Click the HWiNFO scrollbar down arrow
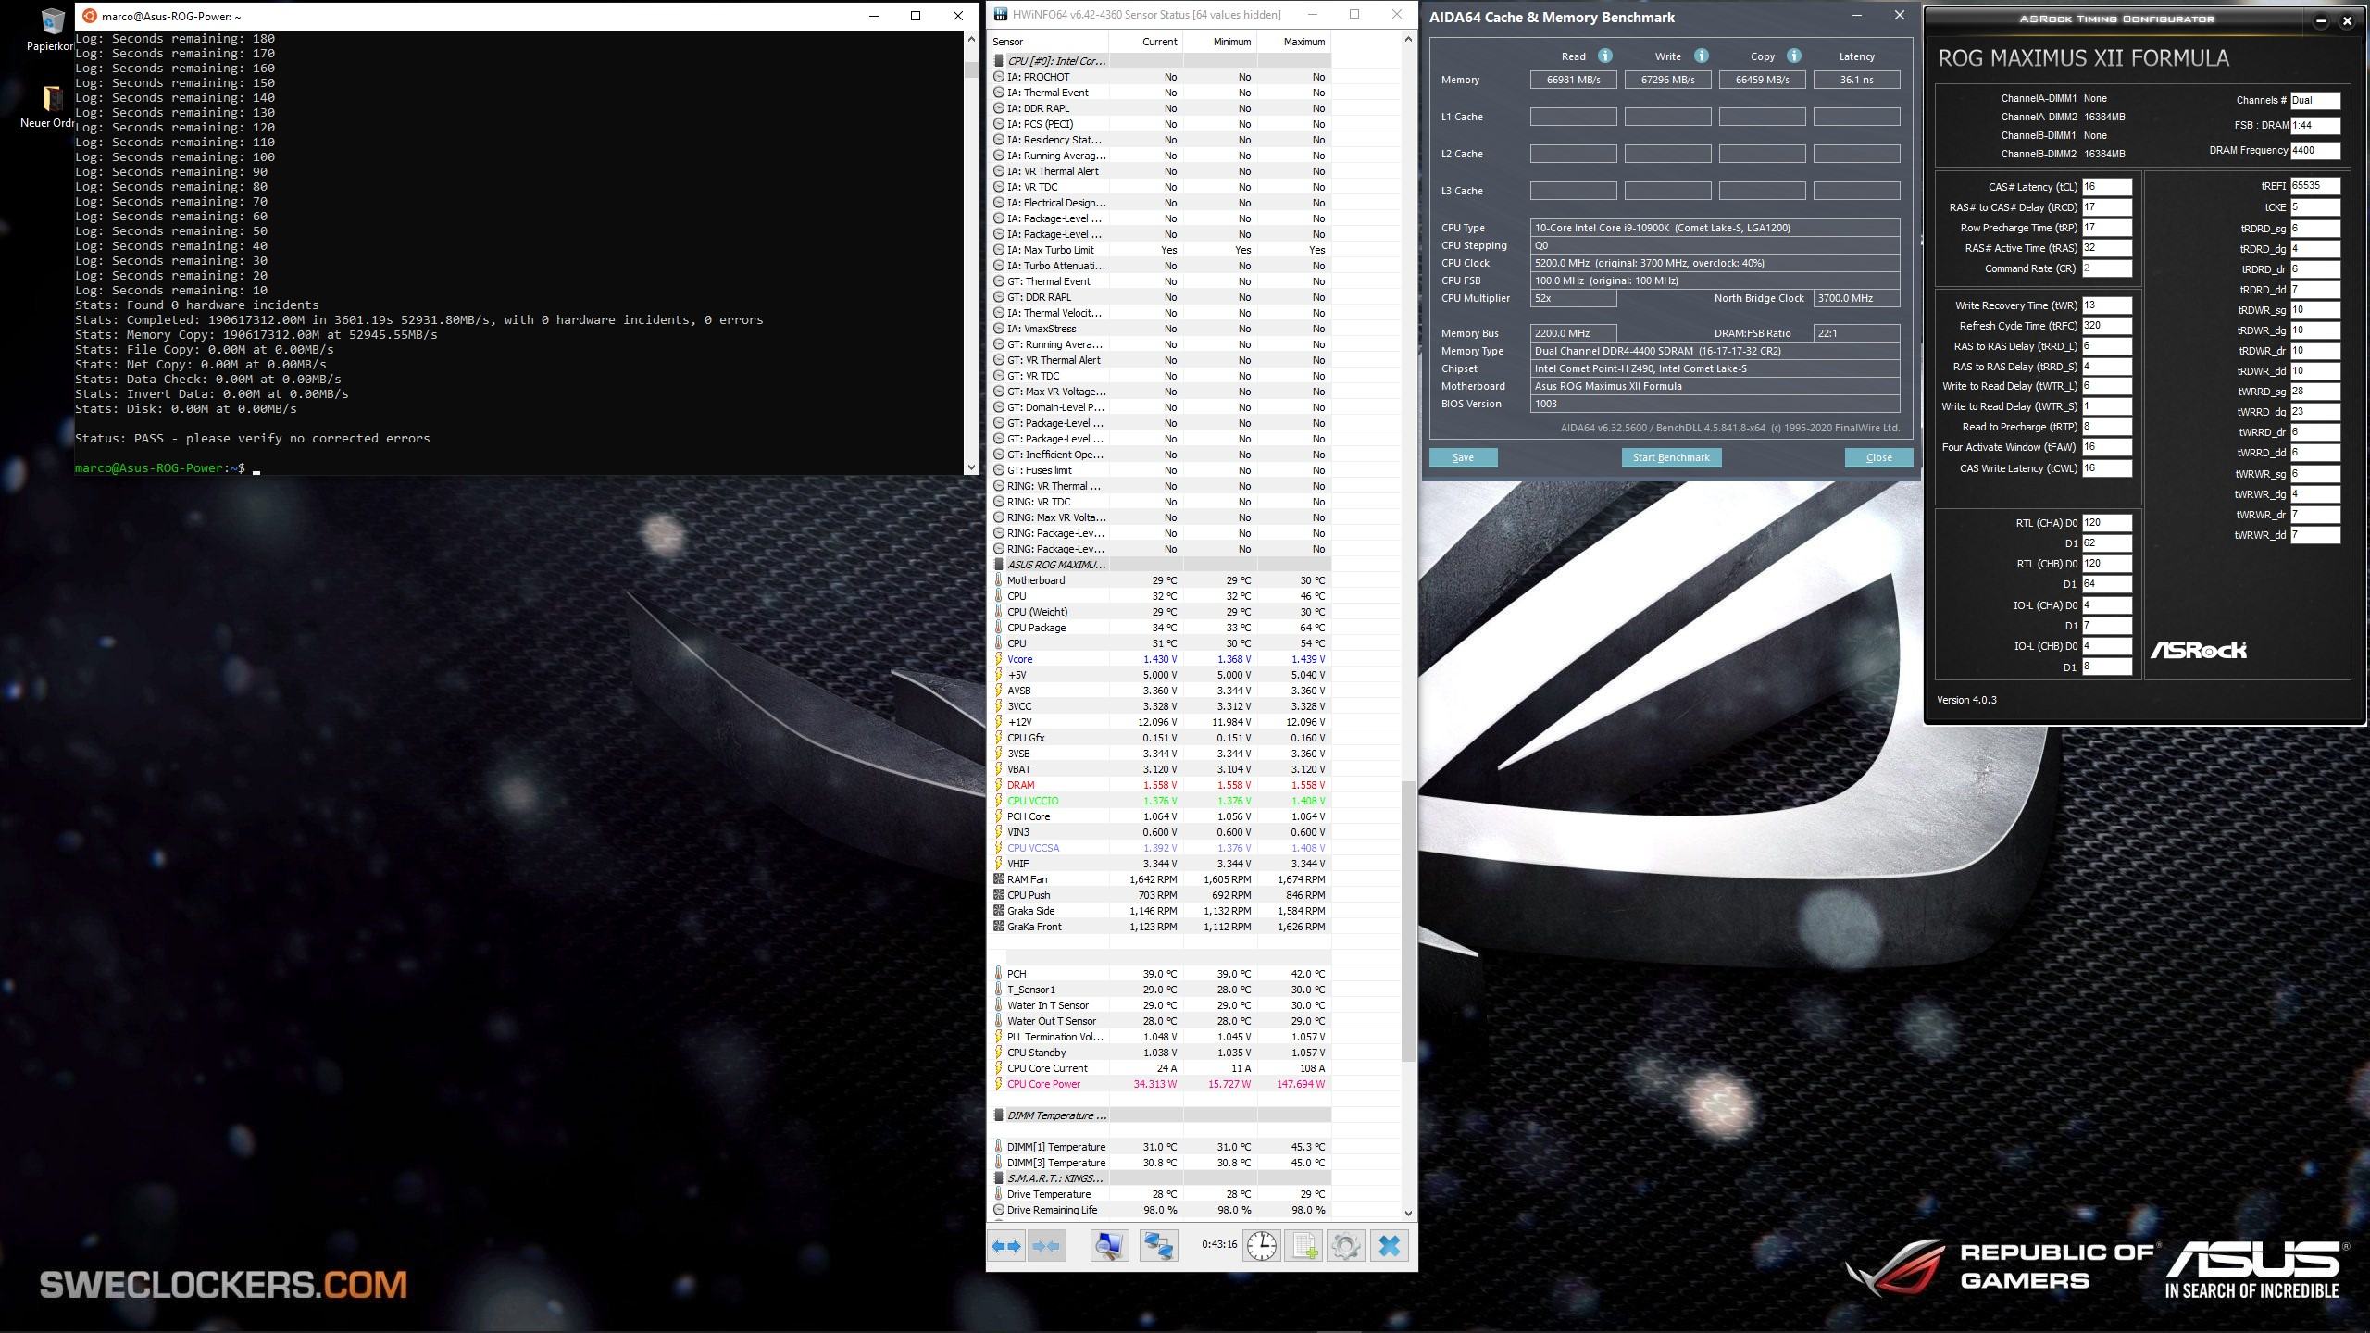 click(1408, 1213)
